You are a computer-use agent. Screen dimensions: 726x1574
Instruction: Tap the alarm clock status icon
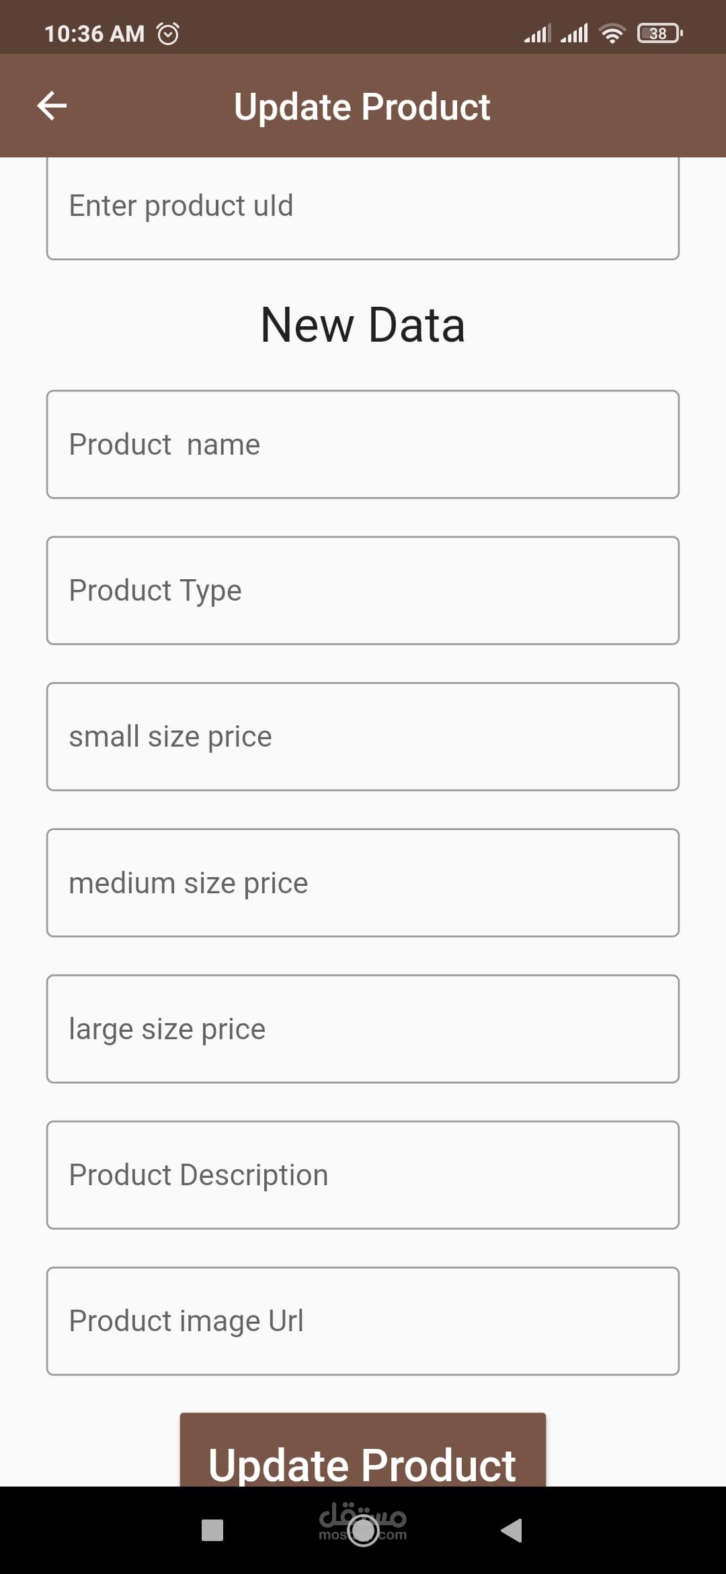click(167, 33)
